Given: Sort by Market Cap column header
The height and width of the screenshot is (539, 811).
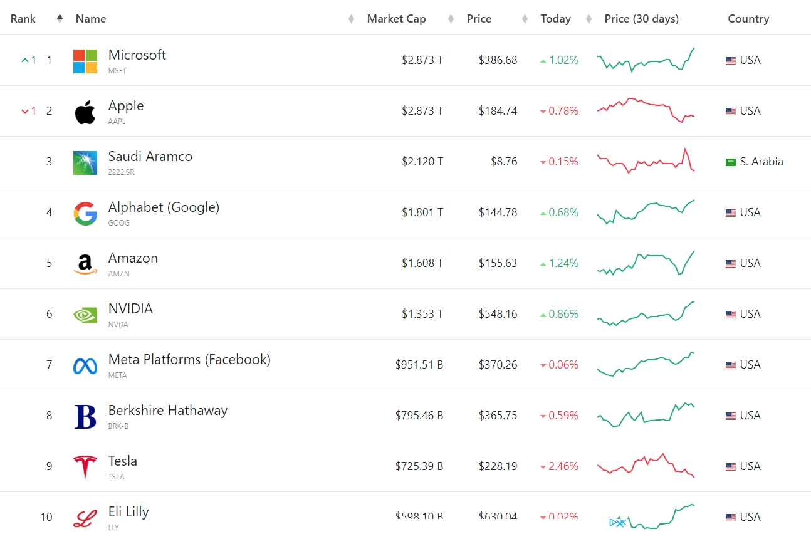Looking at the screenshot, I should tap(396, 19).
